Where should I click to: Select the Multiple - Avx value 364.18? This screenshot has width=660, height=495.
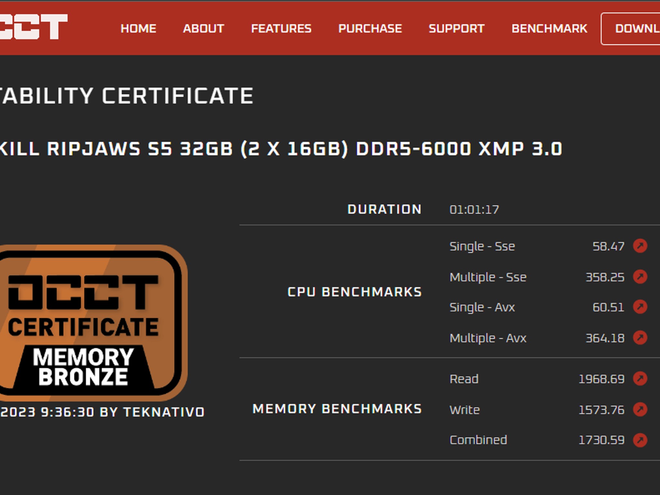(x=605, y=338)
